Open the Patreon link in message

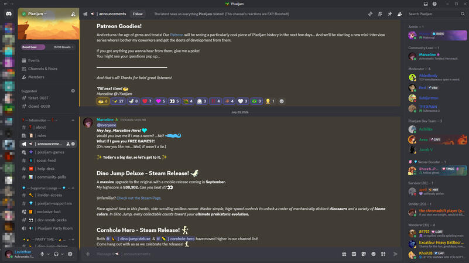click(176, 35)
